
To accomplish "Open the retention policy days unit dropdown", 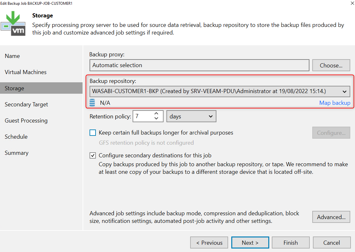I will [x=191, y=116].
